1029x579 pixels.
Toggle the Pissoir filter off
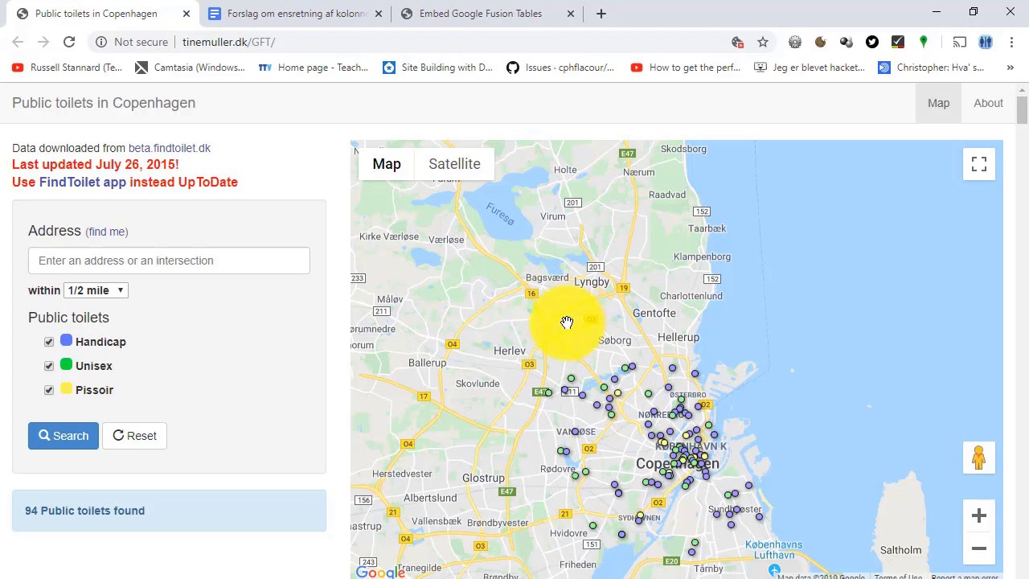coord(49,390)
